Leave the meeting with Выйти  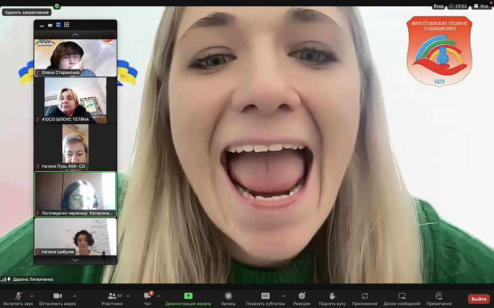[479, 299]
